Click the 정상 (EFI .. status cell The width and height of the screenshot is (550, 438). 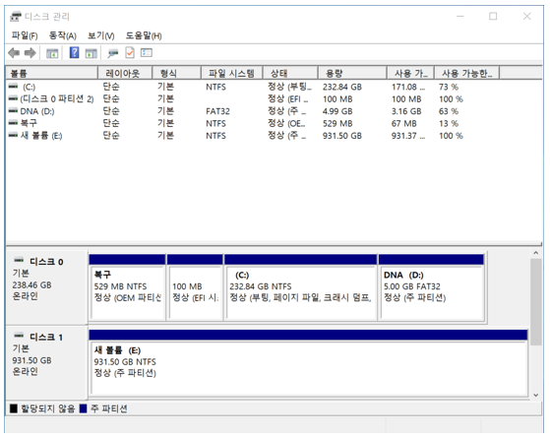coord(288,99)
